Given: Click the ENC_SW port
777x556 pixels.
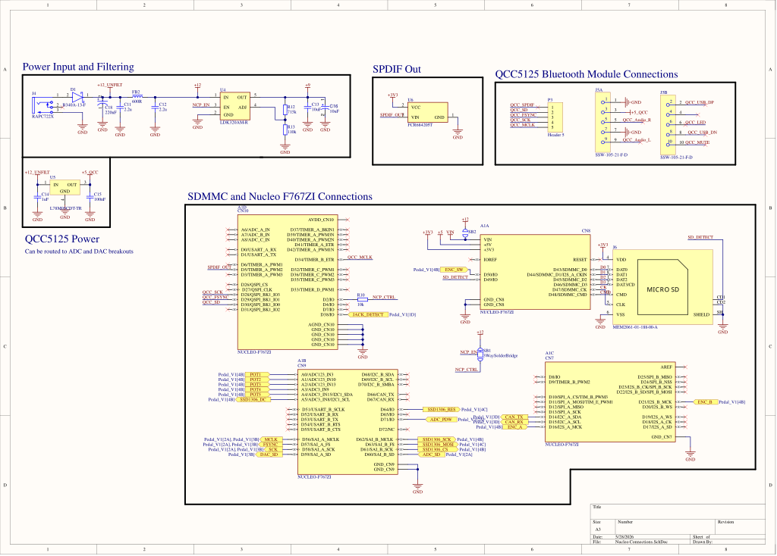Looking at the screenshot, I should click(x=454, y=270).
